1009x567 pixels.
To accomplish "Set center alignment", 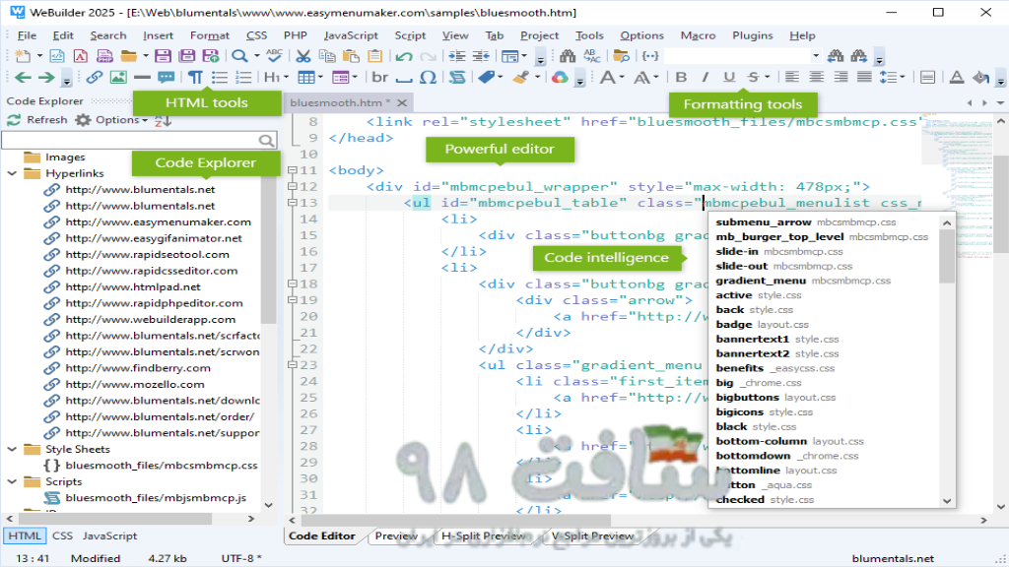I will tap(816, 78).
